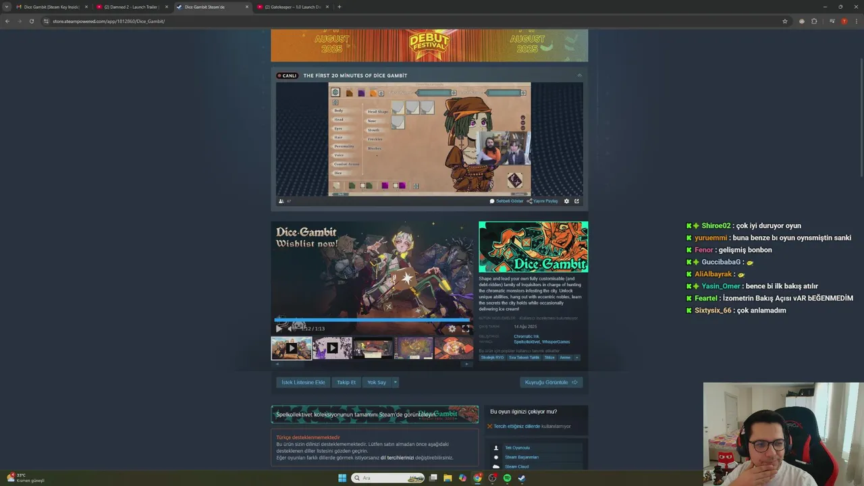Viewport: 864px width, 486px height.
Task: Click the Anime tag
Action: point(565,358)
